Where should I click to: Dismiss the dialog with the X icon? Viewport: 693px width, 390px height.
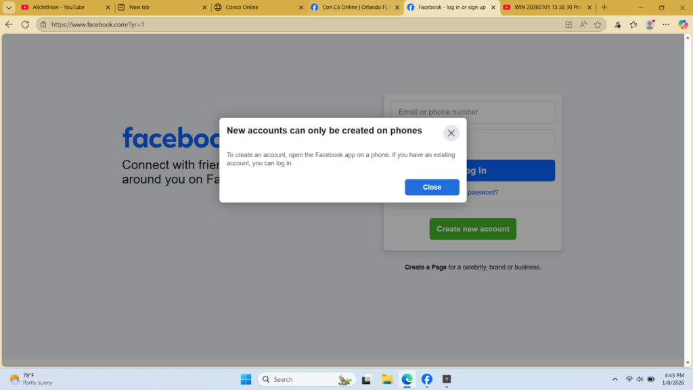click(x=451, y=133)
